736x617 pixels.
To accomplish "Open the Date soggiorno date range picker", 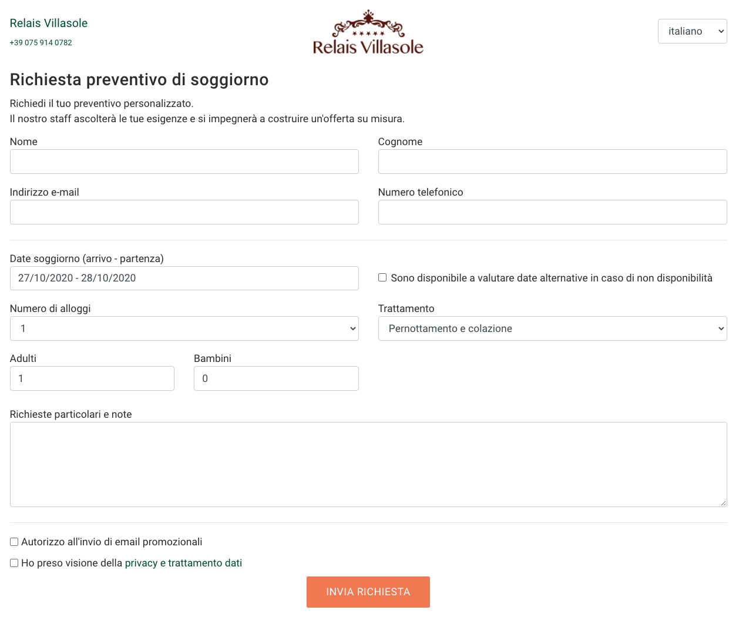I will [184, 278].
